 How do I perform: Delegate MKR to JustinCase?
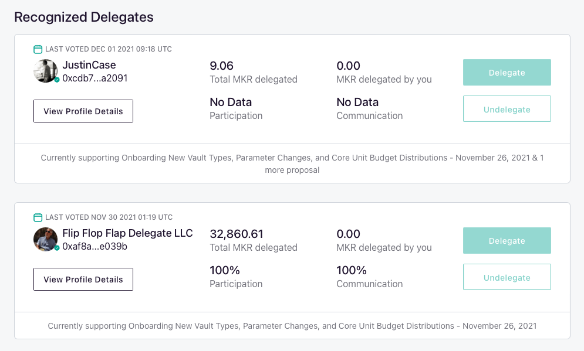pos(507,73)
